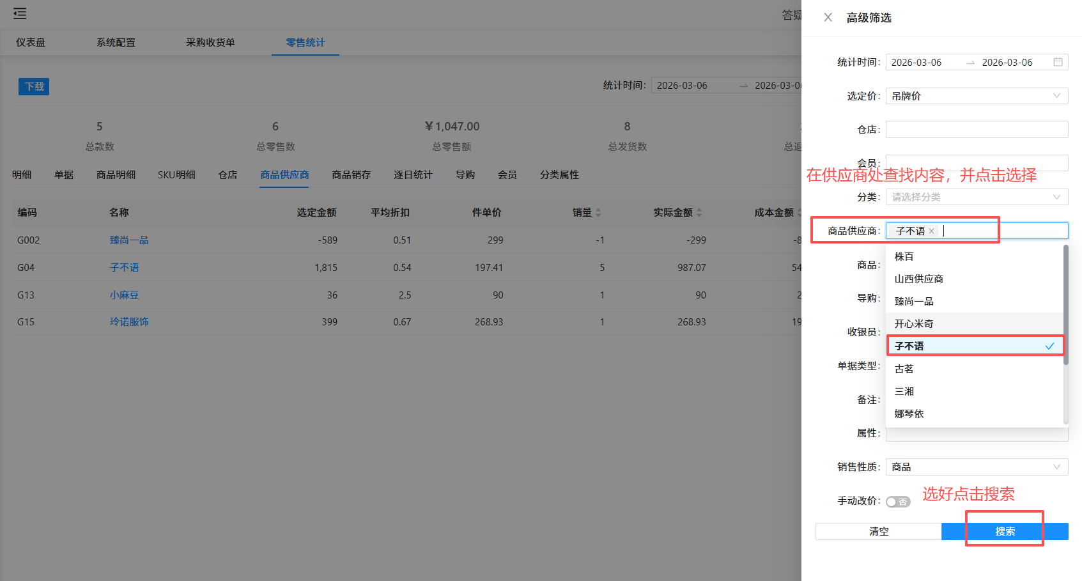The image size is (1082, 581).
Task: Click the sidebar collapse hamburger icon
Action: [x=19, y=13]
